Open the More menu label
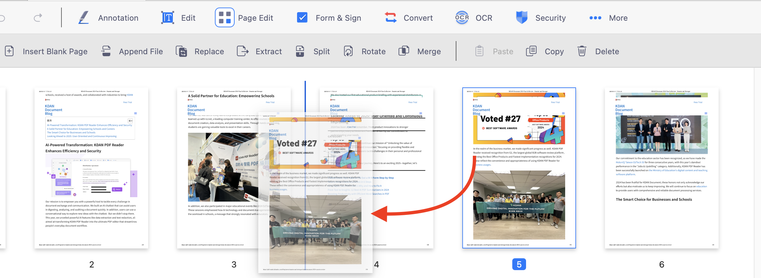The image size is (761, 278). pyautogui.click(x=618, y=18)
